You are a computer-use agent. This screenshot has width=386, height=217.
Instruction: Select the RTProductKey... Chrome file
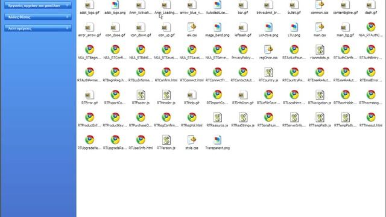coord(115,118)
